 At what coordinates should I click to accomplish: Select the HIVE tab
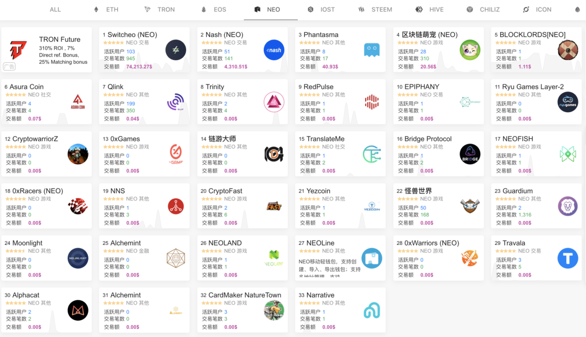(x=429, y=10)
